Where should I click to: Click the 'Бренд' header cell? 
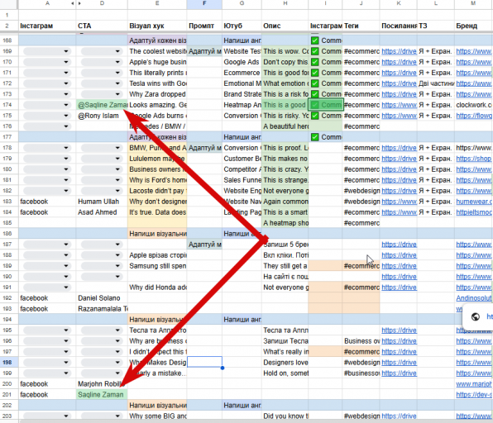[x=473, y=26]
